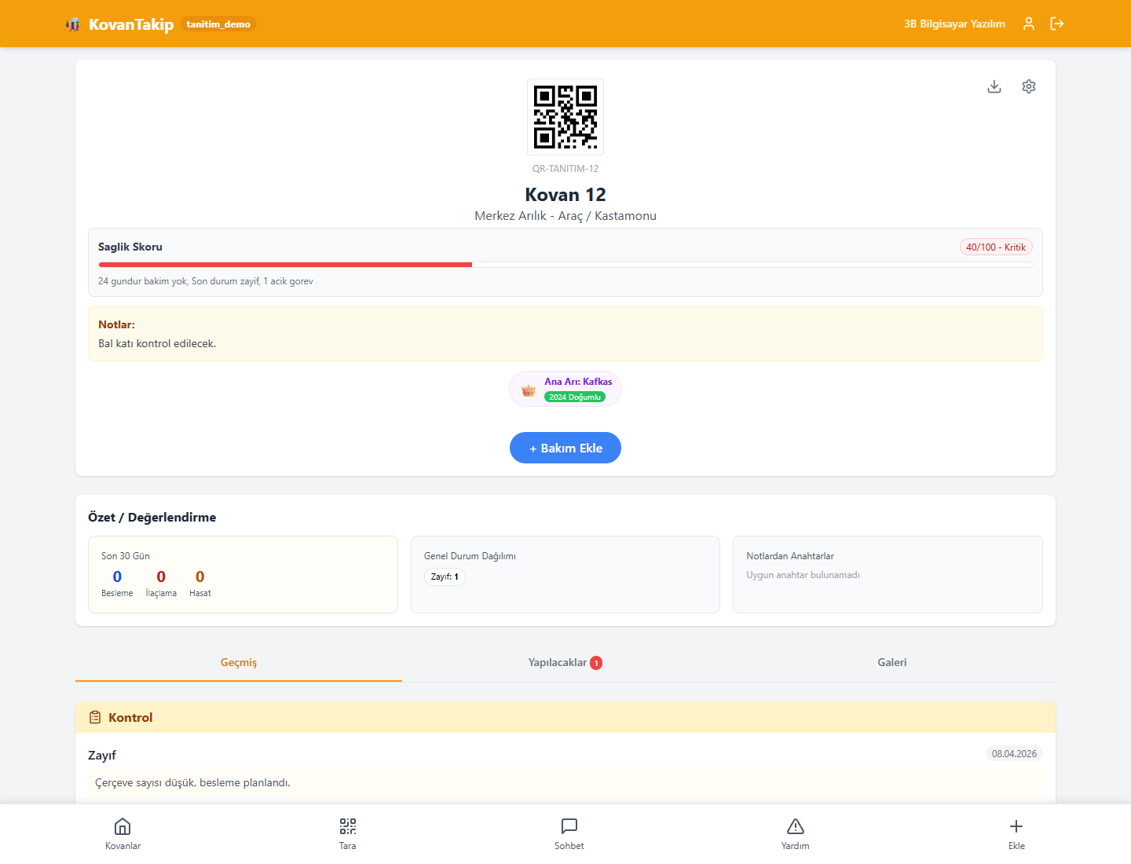
Task: Click the '24 gundur bakim yok' summary text
Action: [x=206, y=281]
